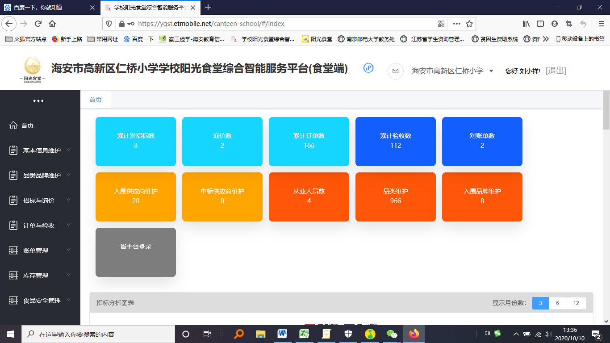This screenshot has width=610, height=343.
Task: Click the three-dots sidebar collapse icon
Action: [38, 101]
